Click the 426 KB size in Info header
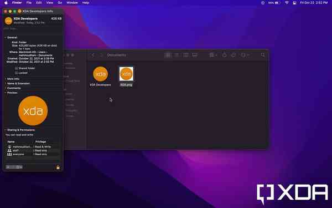332x208 pixels. [x=56, y=19]
